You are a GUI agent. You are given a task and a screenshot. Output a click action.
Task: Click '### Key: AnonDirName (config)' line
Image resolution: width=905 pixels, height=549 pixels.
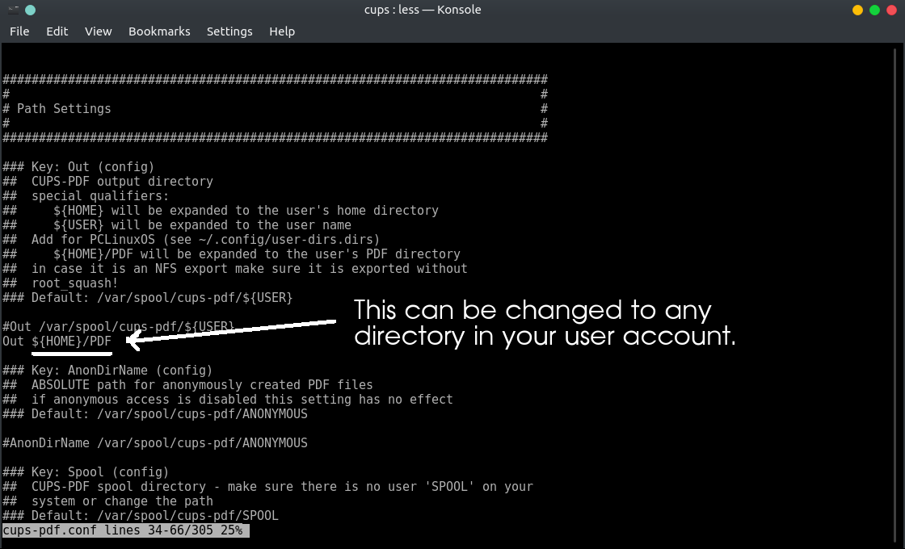point(107,371)
